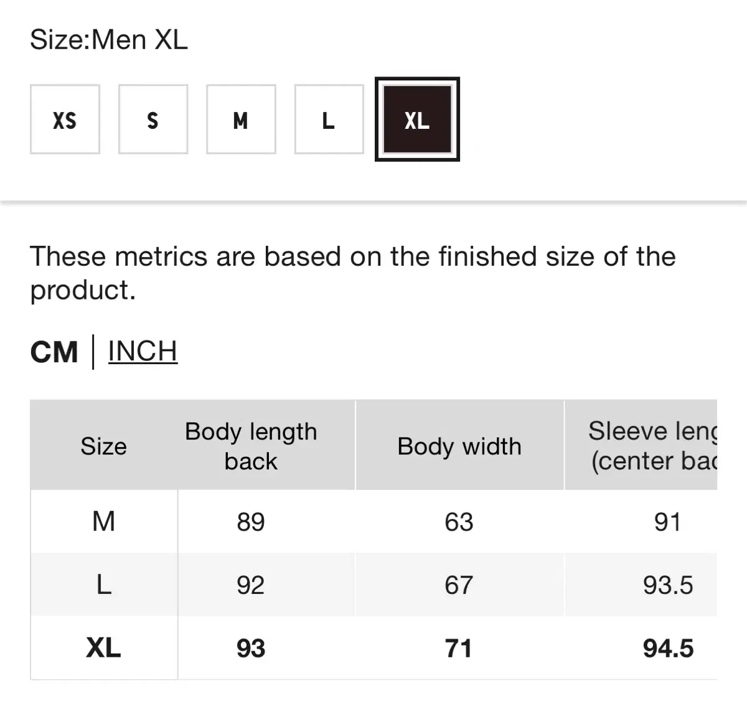Click the Sleeve length column header
Viewport: 747px width, 724px height.
coord(641,446)
